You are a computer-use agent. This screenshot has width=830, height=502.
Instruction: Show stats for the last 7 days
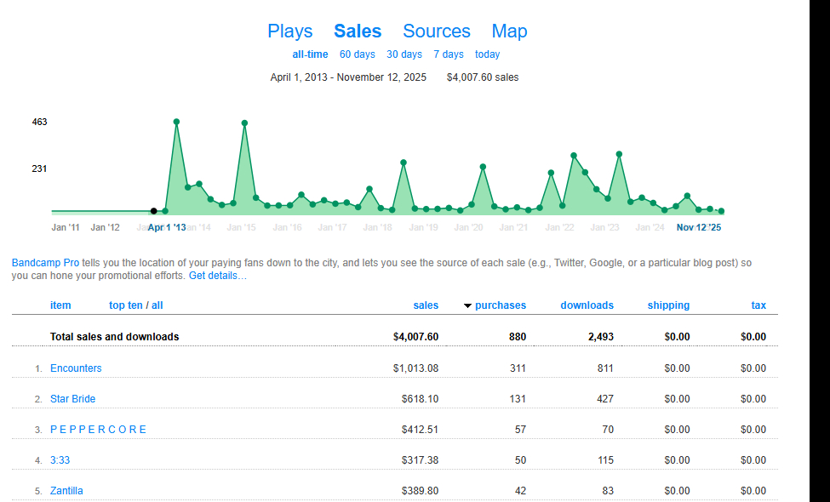[448, 54]
